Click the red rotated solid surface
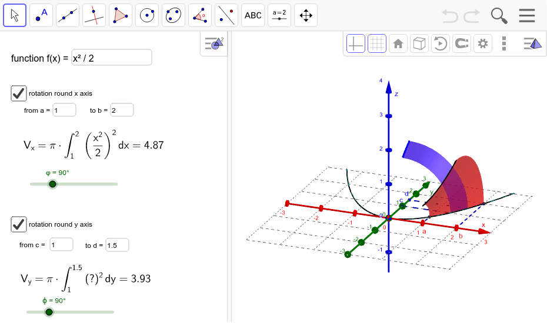This screenshot has height=323, width=547. [469, 181]
